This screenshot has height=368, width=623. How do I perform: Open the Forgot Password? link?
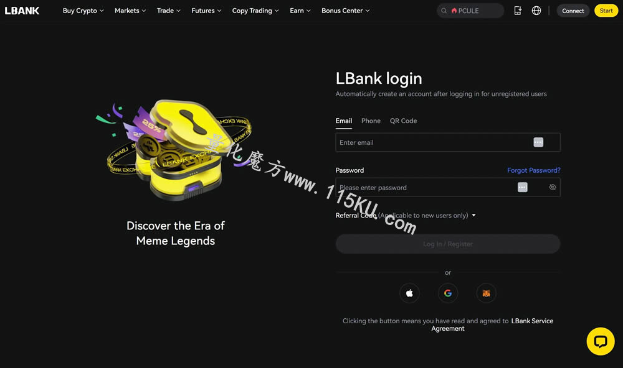tap(534, 170)
